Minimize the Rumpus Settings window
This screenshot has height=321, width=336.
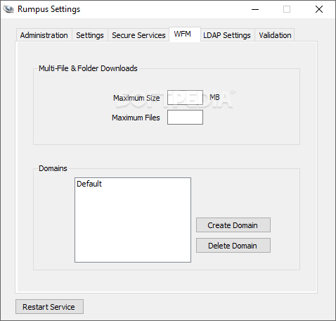pyautogui.click(x=255, y=9)
